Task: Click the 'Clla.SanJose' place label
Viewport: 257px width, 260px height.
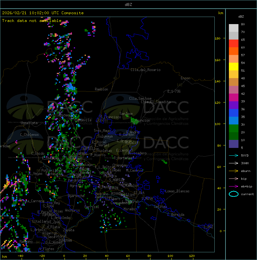Action: click(140, 99)
